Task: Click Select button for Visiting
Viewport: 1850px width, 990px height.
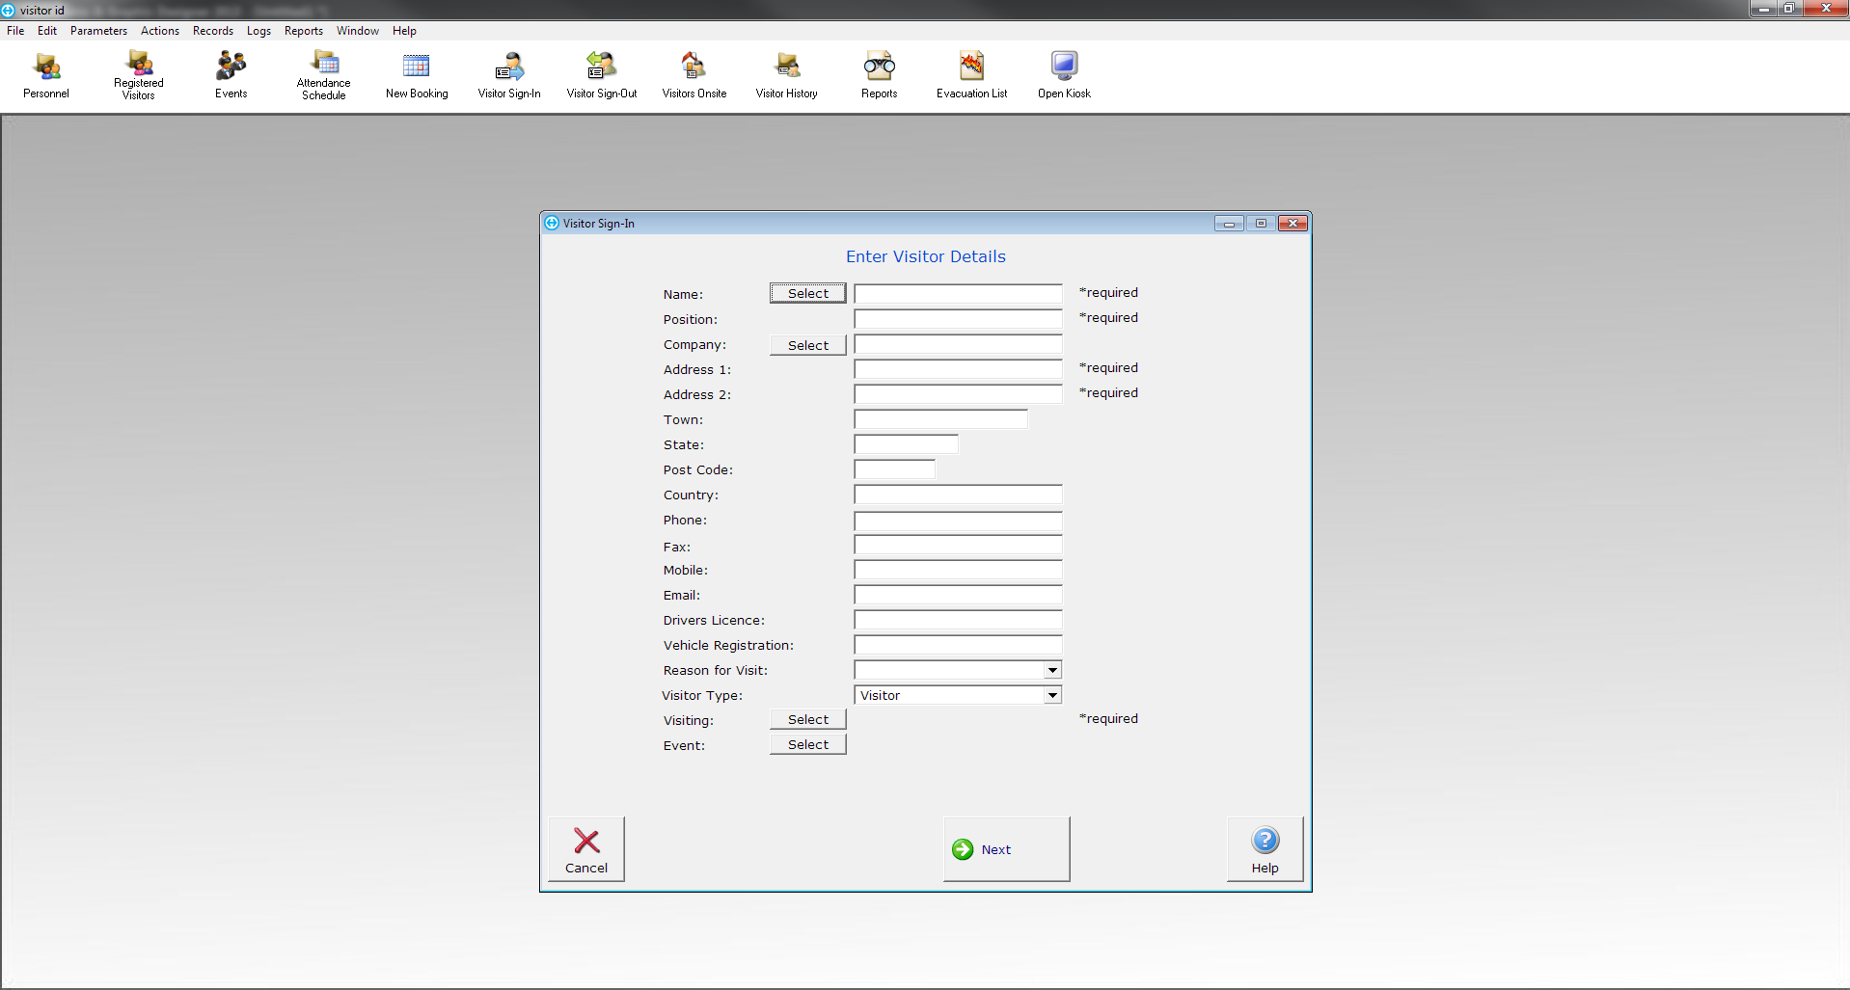Action: point(808,719)
